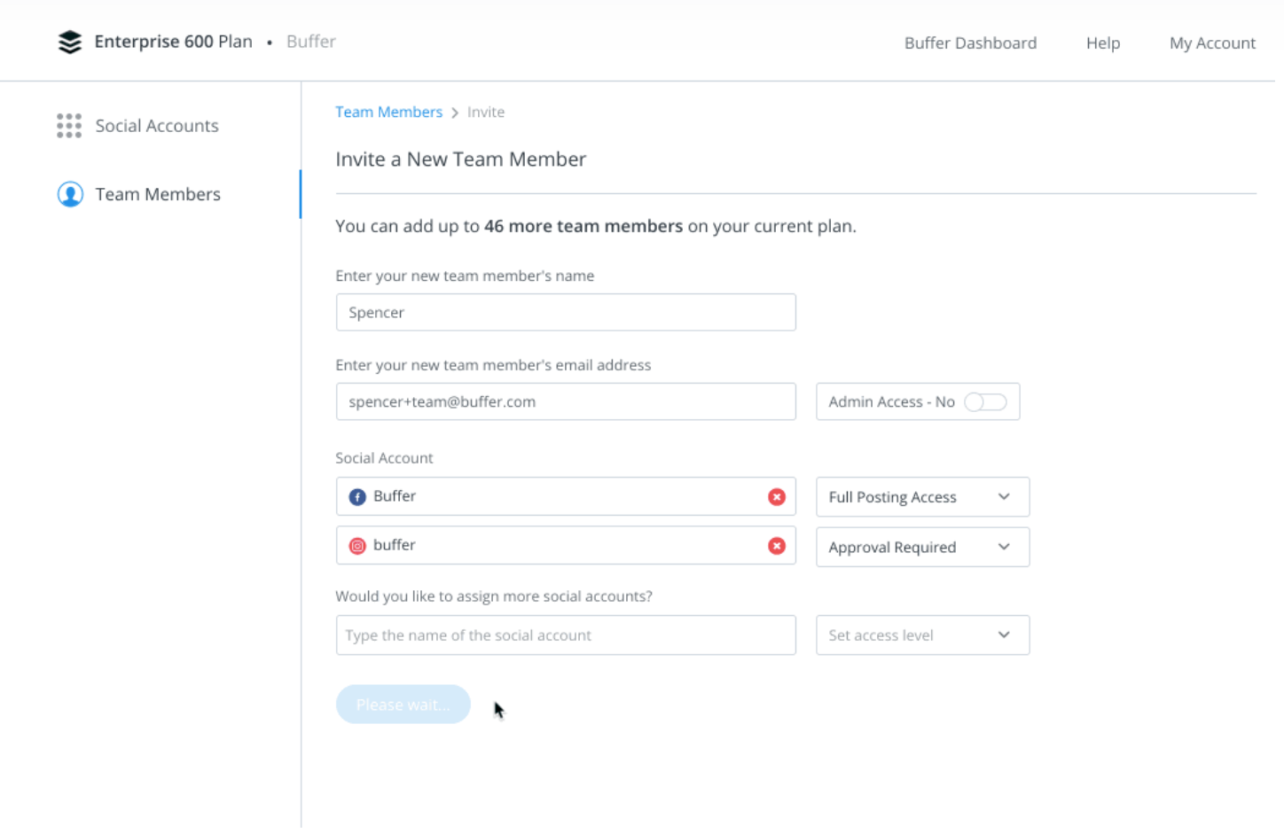Click the breadcrumb chevron after Team Members

click(x=455, y=113)
